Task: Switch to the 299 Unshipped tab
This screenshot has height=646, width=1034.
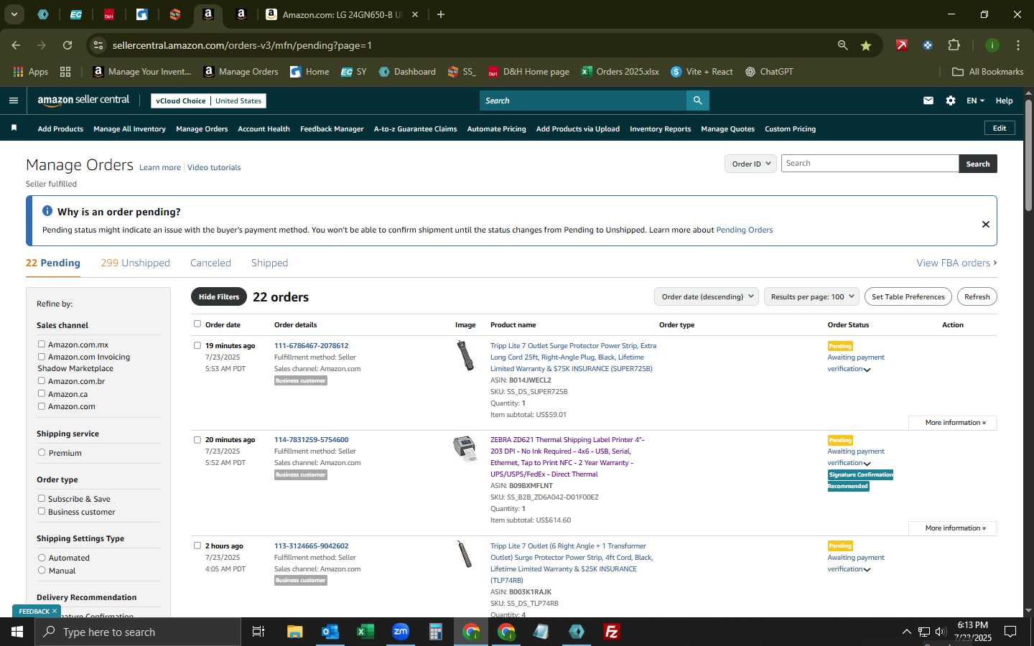Action: coord(135,263)
